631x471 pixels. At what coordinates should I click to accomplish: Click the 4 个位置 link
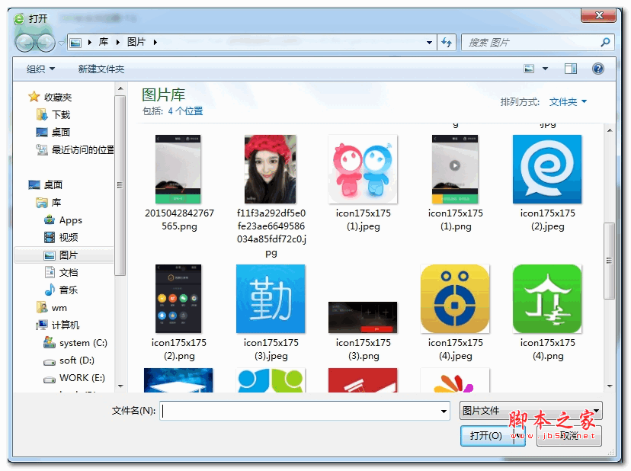(185, 111)
